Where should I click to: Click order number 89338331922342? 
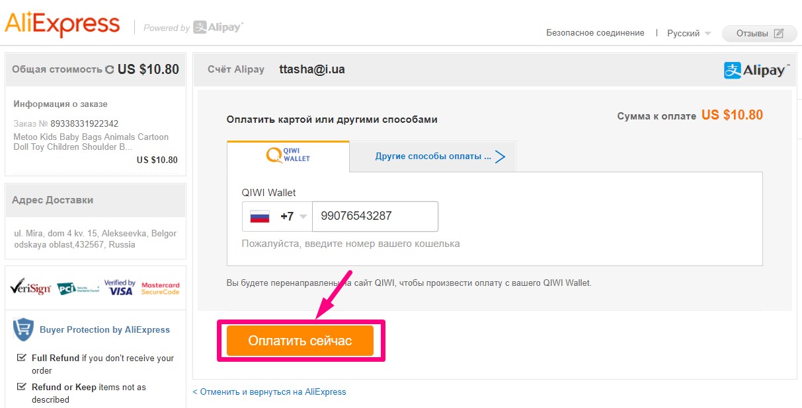[x=85, y=123]
